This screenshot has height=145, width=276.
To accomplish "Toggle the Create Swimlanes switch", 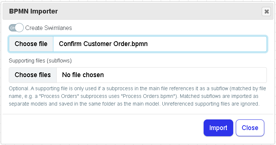I will 16,28.
